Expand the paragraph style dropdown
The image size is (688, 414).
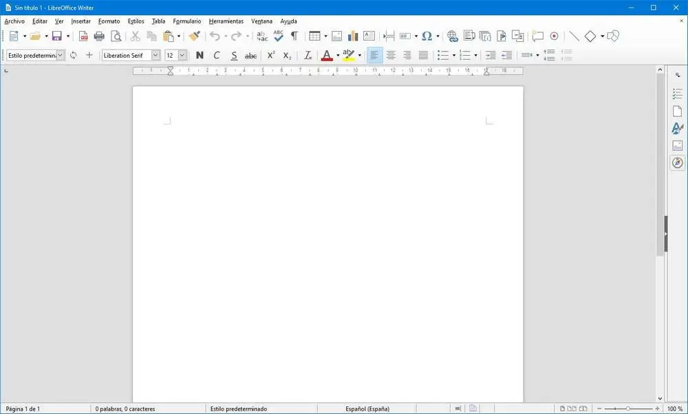[x=61, y=55]
